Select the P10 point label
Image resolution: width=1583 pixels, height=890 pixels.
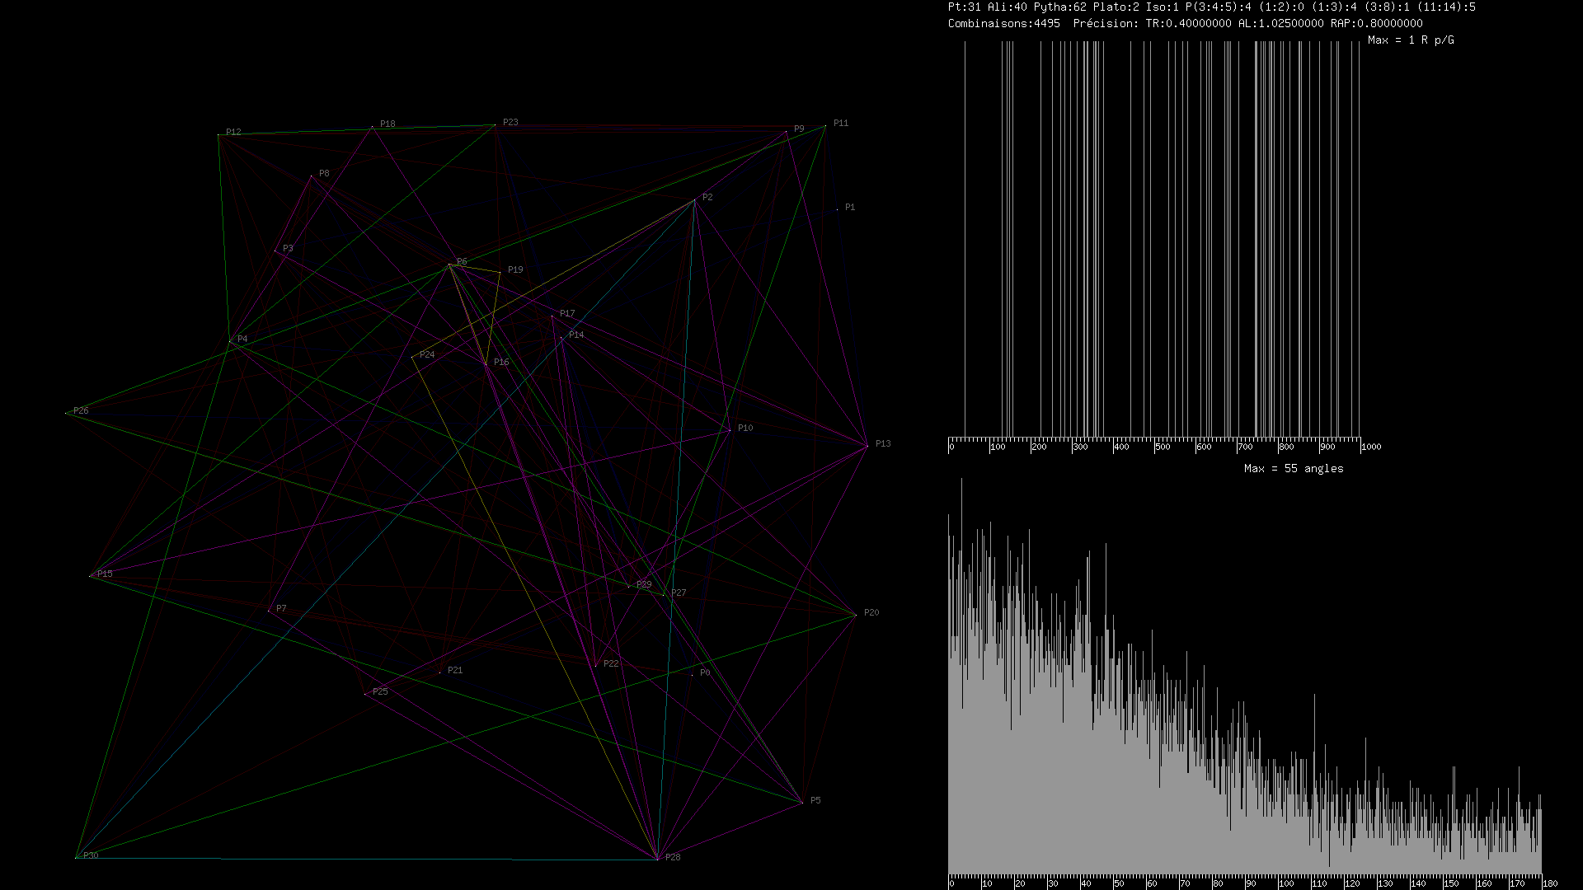pyautogui.click(x=745, y=428)
